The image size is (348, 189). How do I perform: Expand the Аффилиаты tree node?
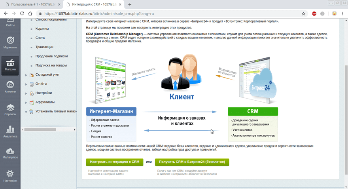pos(26,102)
